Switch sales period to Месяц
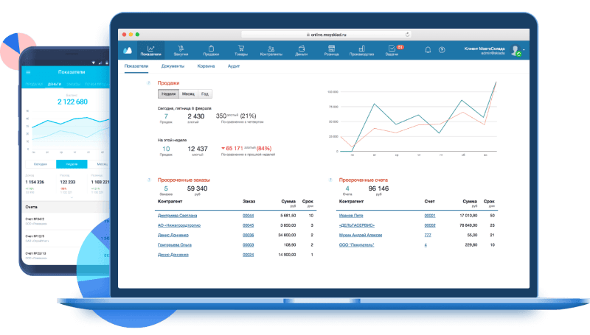The height and width of the screenshot is (335, 590). coord(189,94)
